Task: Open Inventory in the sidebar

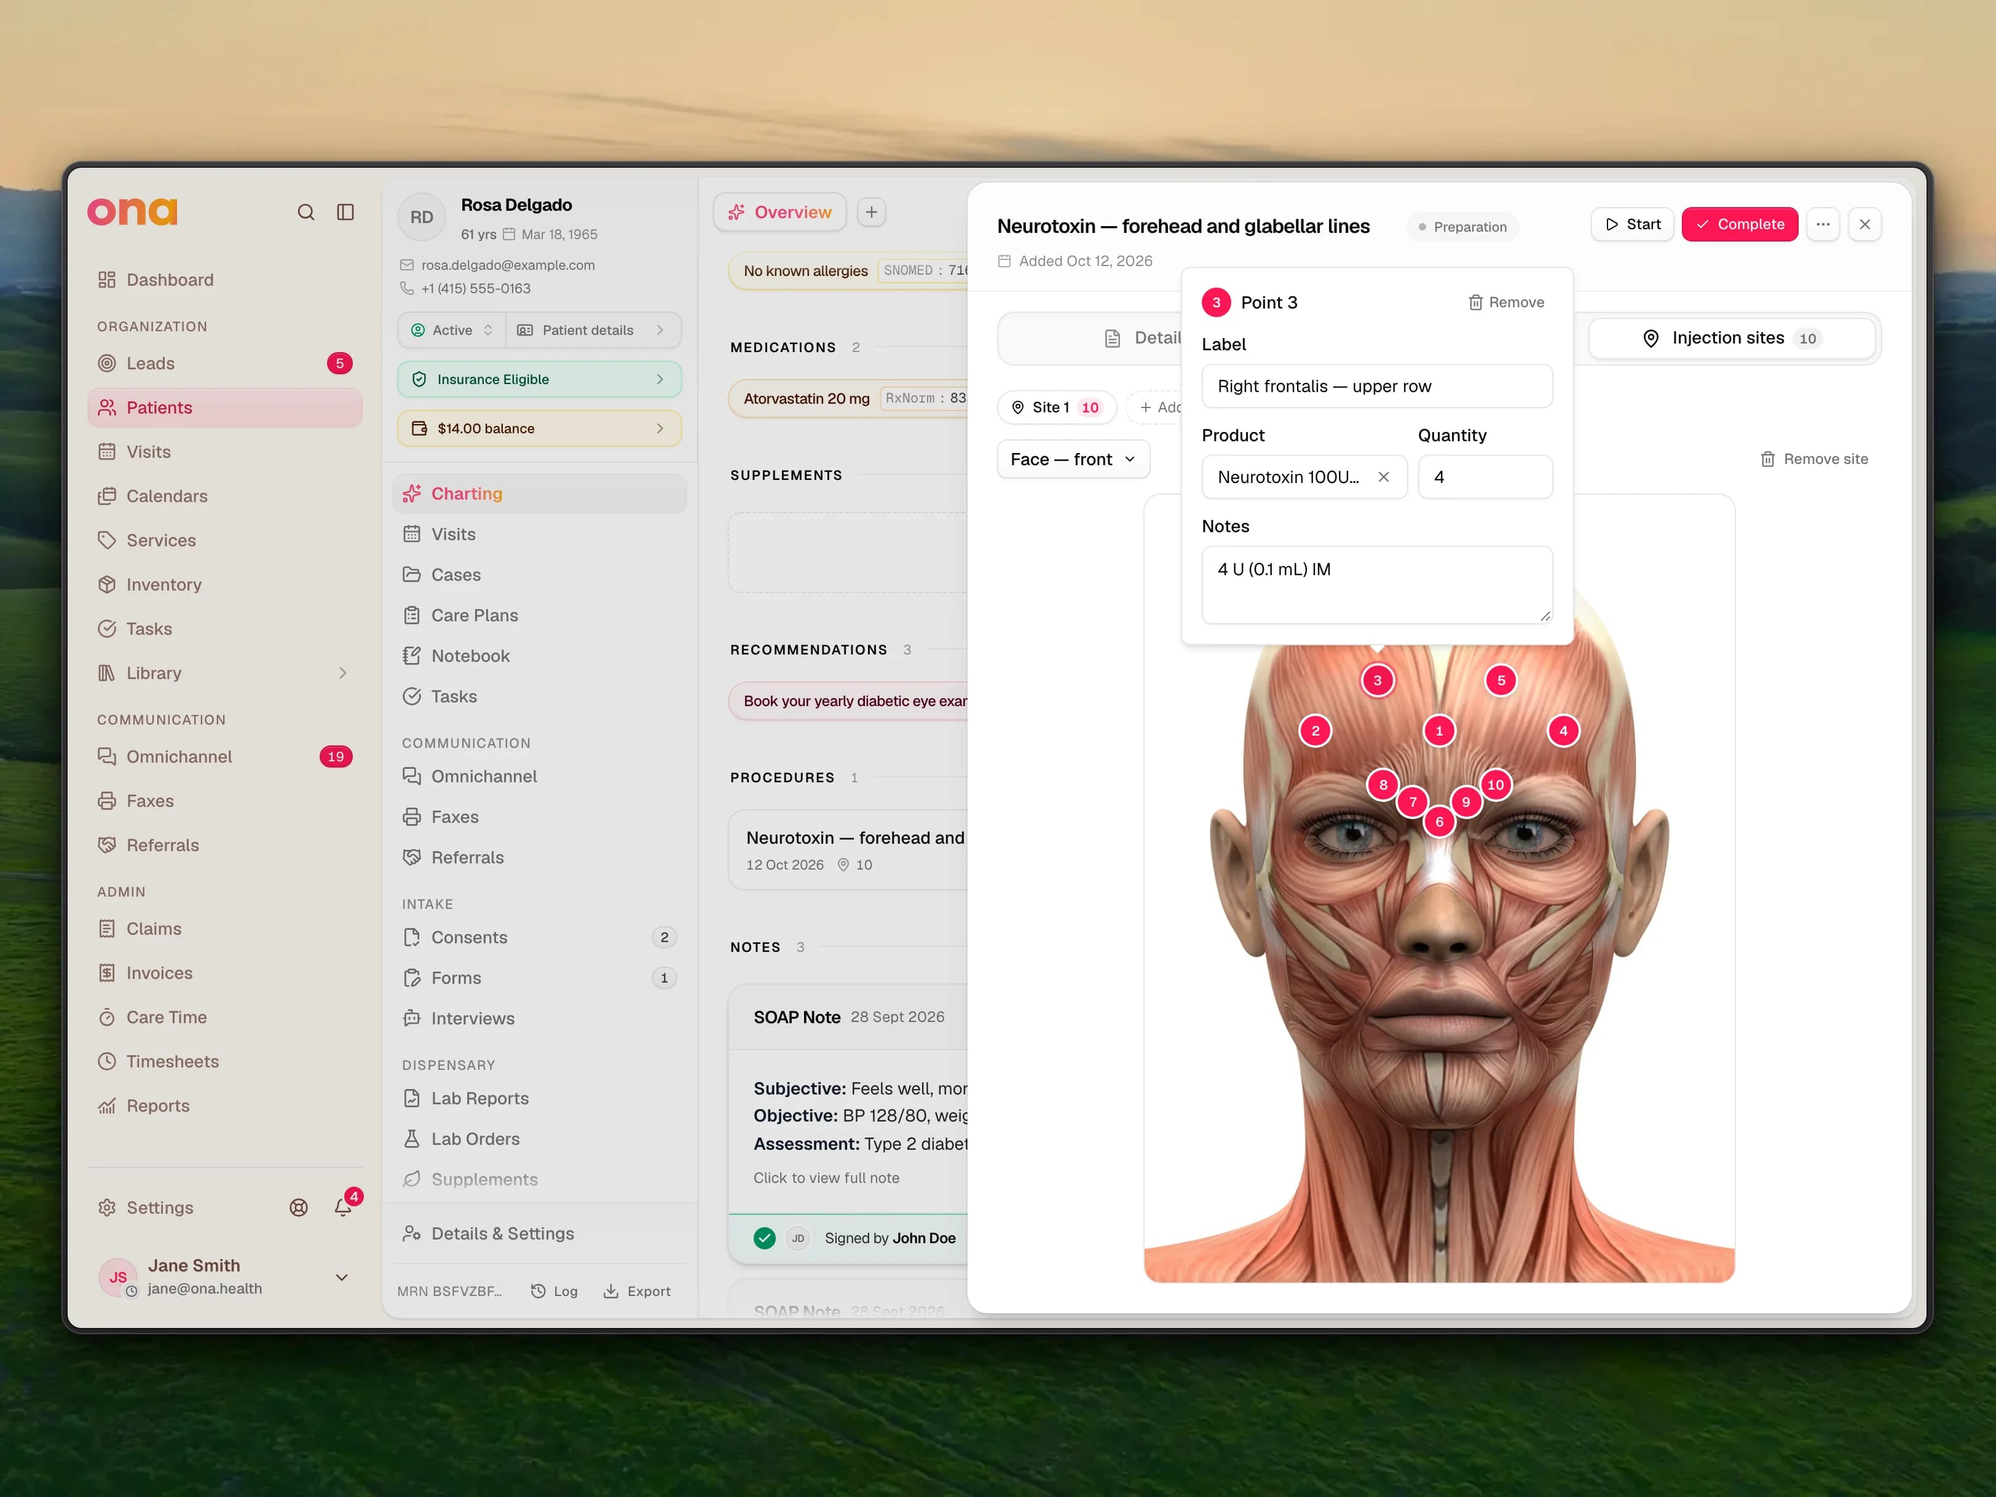Action: point(225,584)
